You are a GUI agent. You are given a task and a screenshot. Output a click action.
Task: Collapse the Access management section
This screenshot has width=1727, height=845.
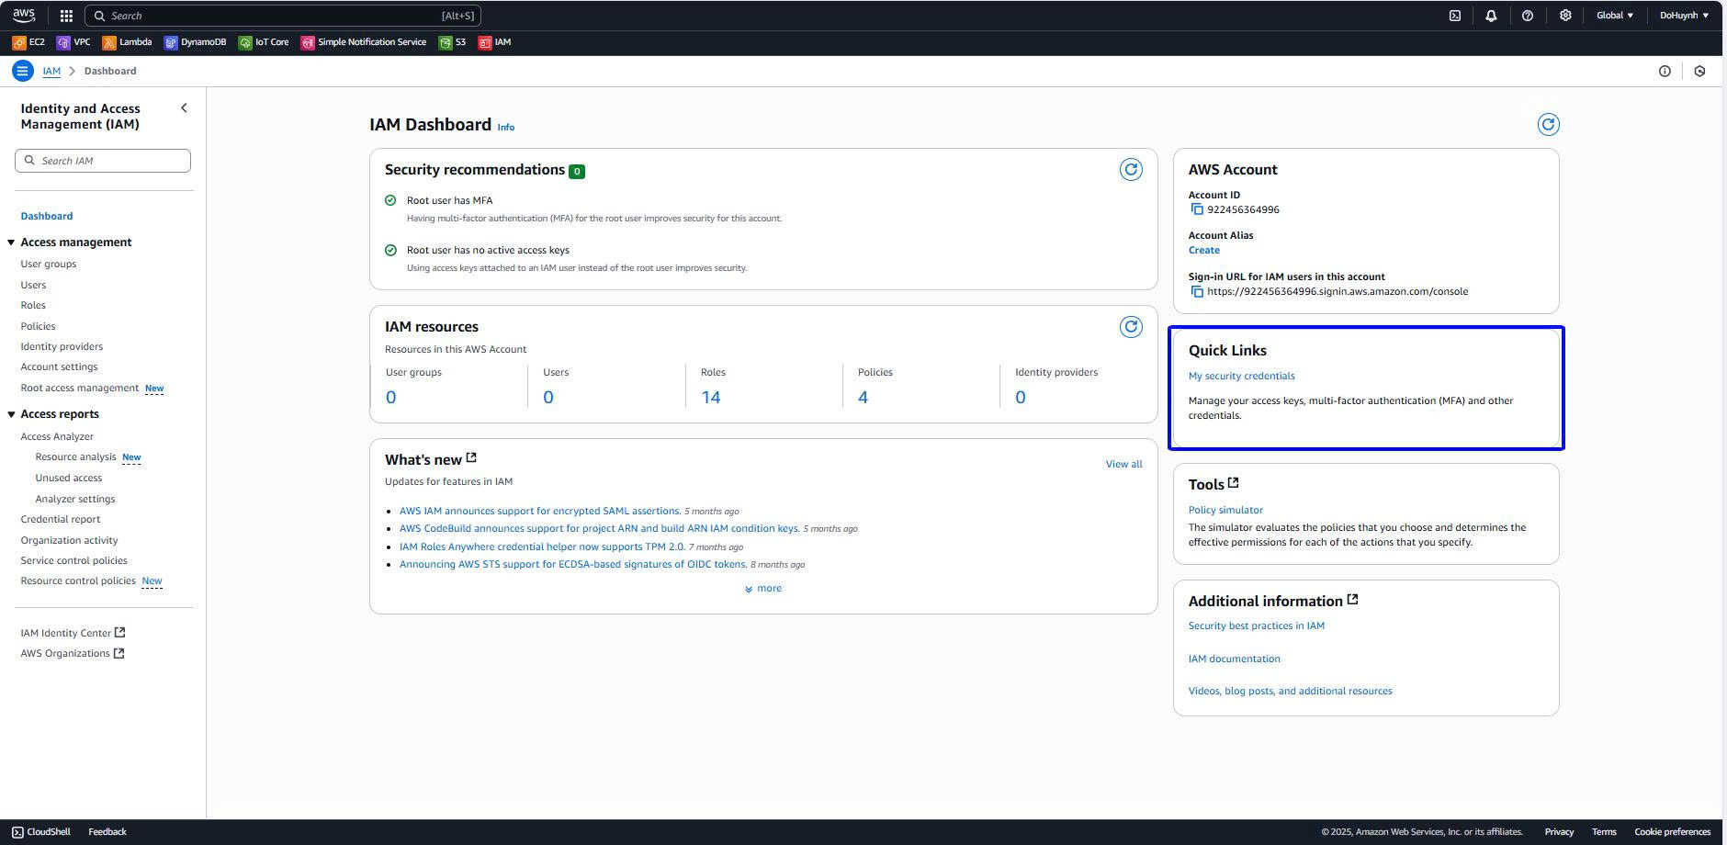(11, 242)
